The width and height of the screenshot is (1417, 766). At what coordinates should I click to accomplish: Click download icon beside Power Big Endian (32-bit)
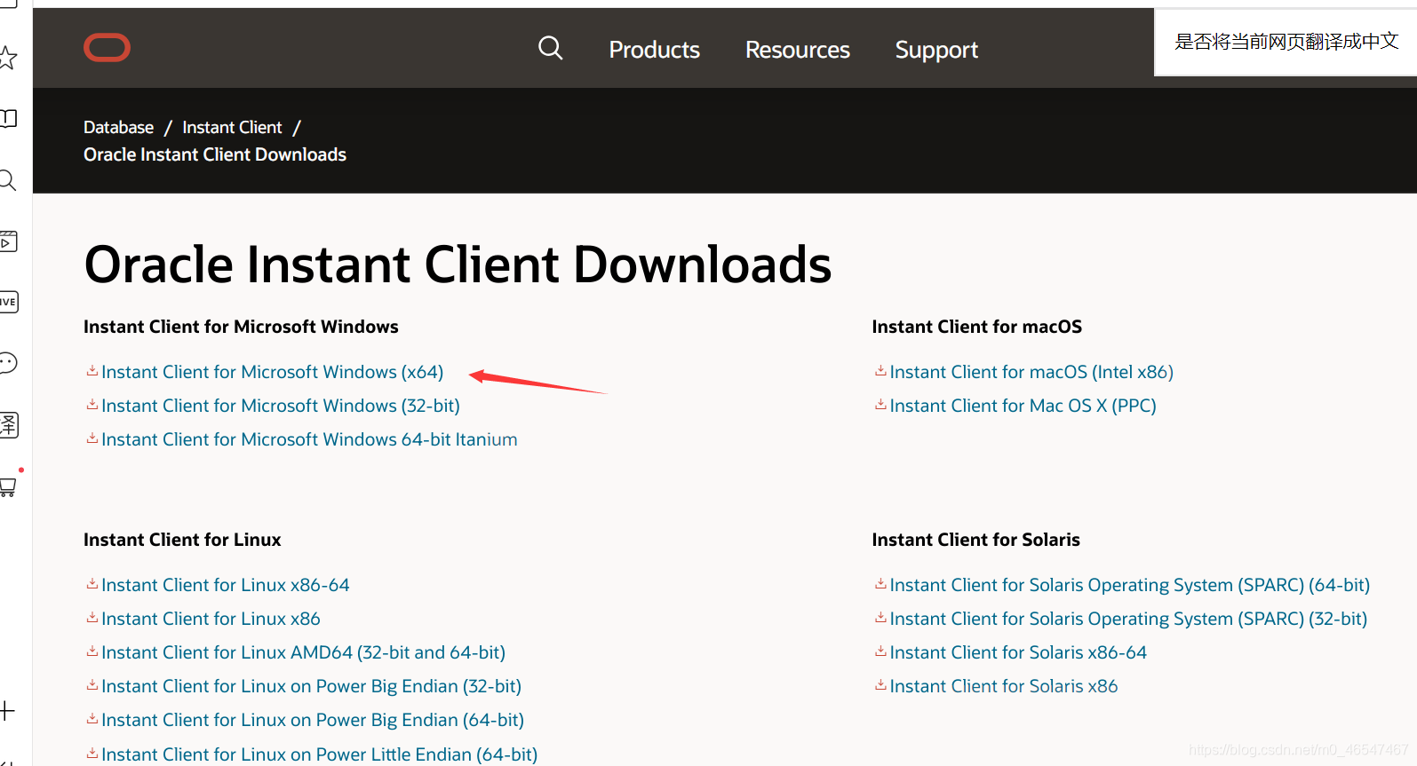(92, 685)
